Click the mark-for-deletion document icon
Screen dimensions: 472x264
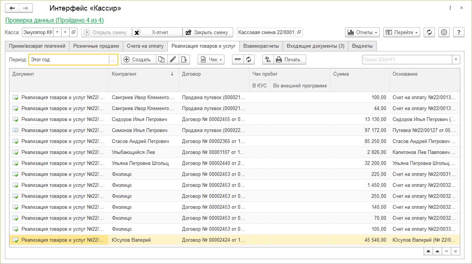coord(184,59)
